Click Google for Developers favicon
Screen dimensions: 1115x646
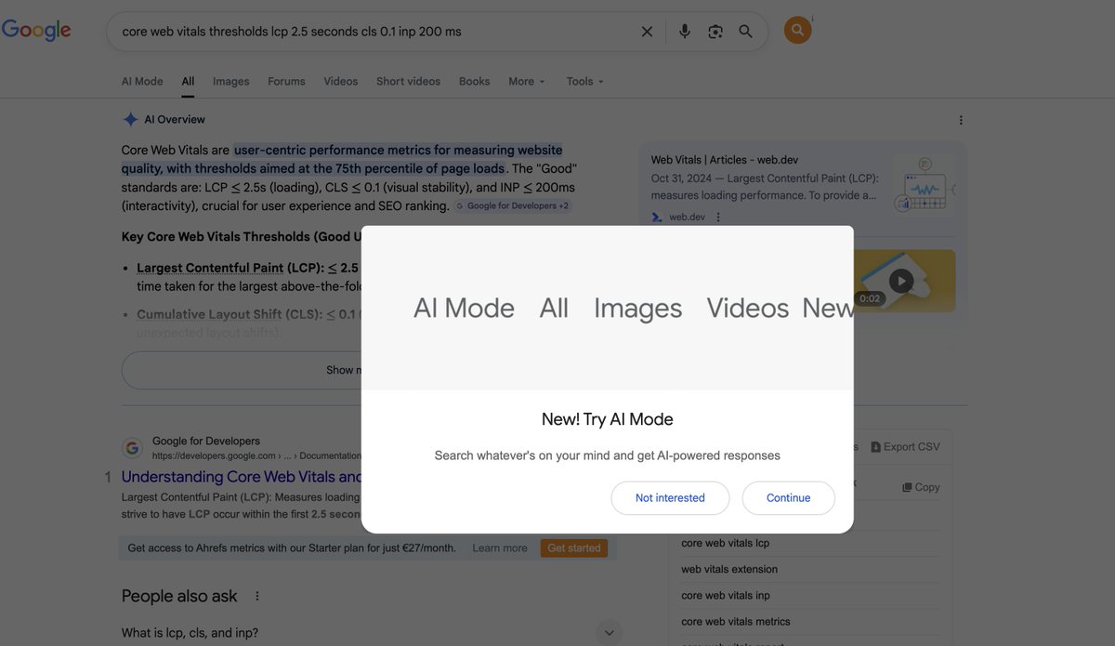[133, 449]
